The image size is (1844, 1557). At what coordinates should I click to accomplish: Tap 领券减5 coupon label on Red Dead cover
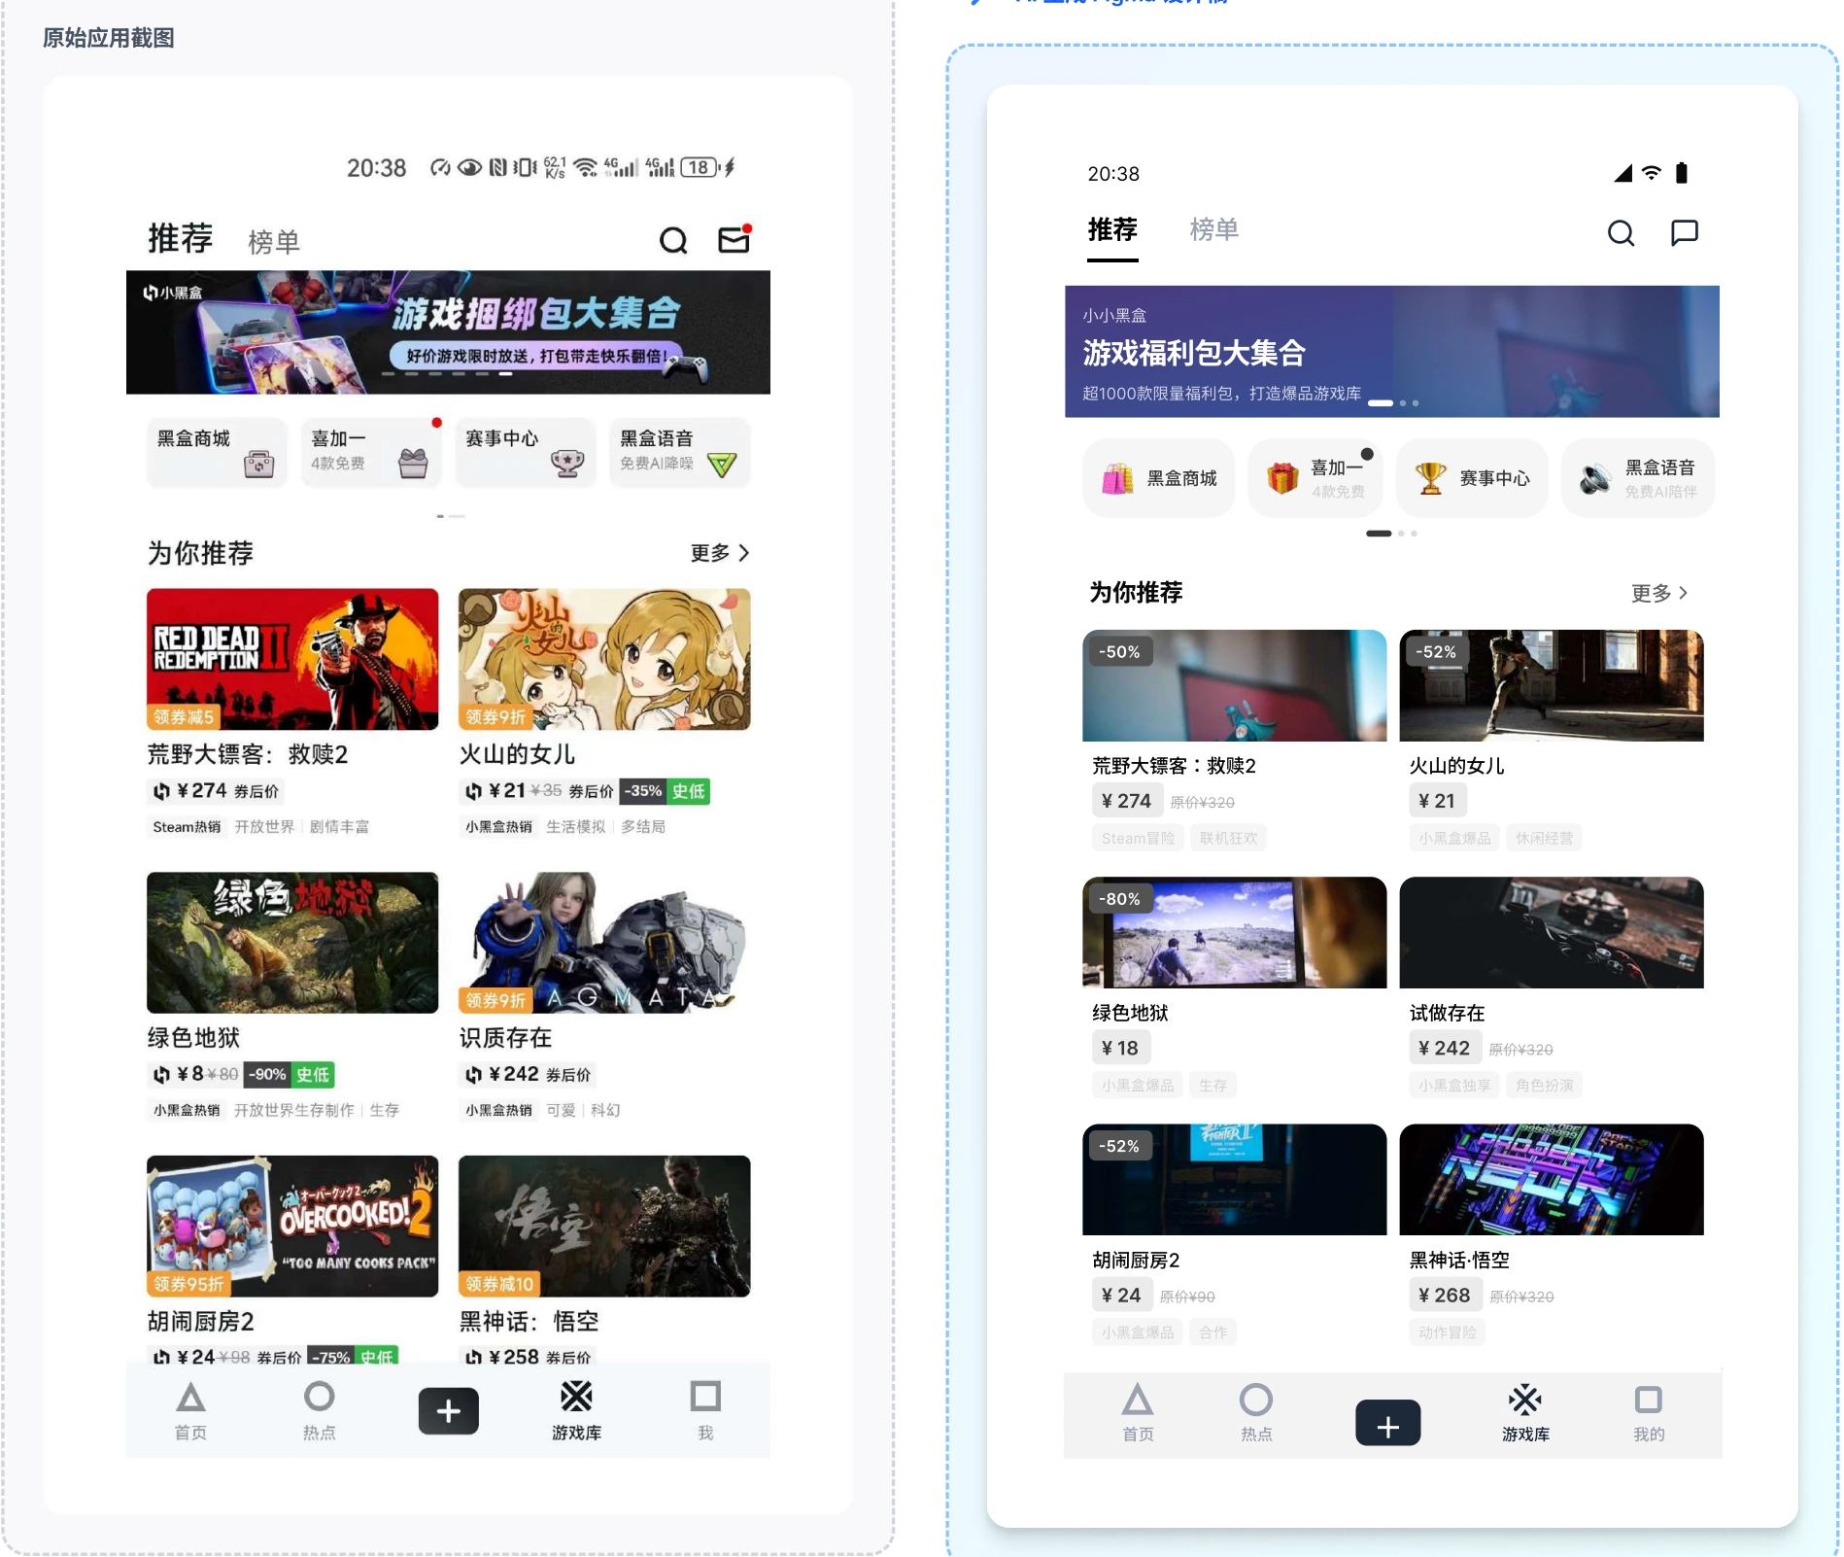point(184,717)
